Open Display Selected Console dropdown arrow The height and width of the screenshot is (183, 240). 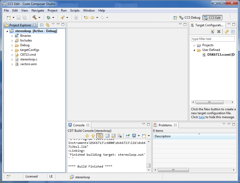tap(139, 136)
